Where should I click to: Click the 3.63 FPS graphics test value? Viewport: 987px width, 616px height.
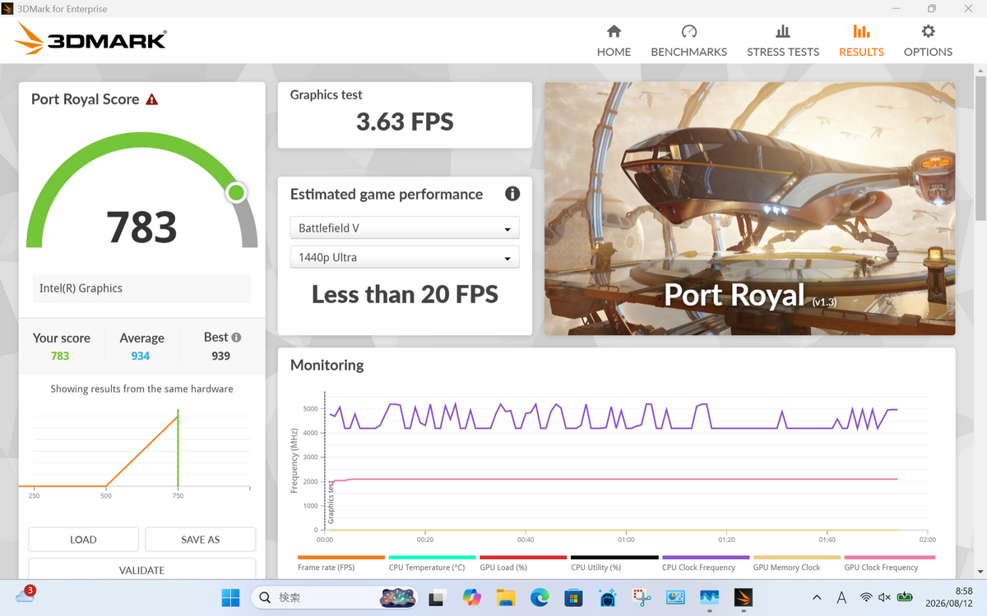pos(405,122)
